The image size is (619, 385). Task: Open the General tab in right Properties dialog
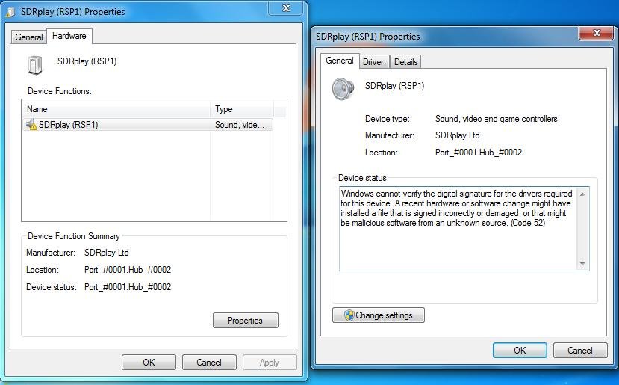pyautogui.click(x=340, y=61)
